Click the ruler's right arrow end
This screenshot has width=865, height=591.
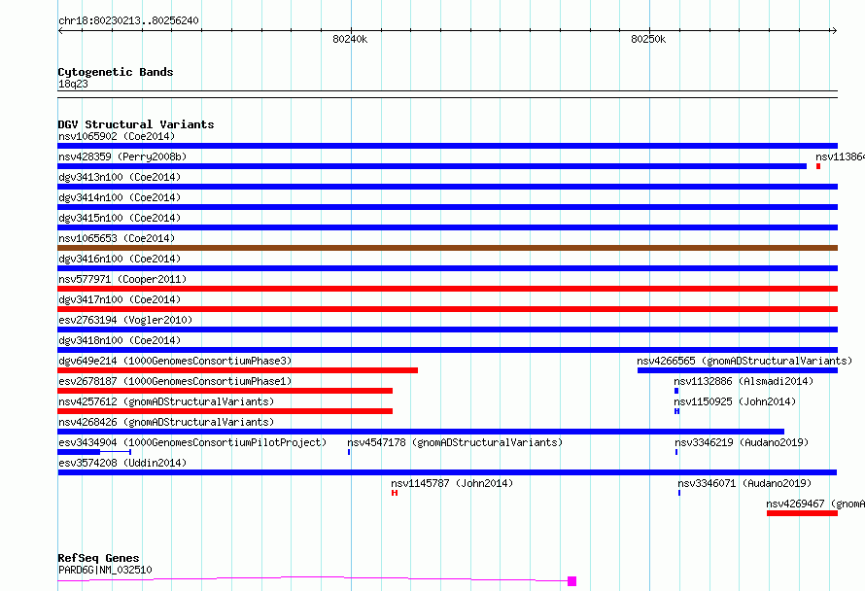coord(834,30)
